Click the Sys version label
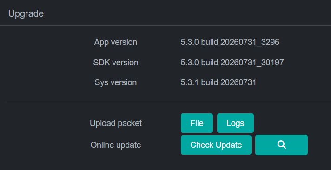 coord(116,82)
